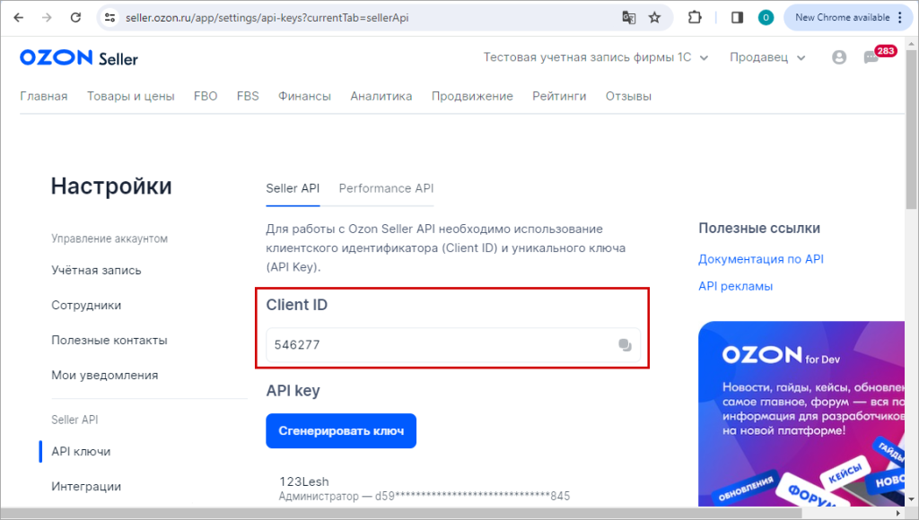Expand the Продавец role dropdown

coord(767,57)
